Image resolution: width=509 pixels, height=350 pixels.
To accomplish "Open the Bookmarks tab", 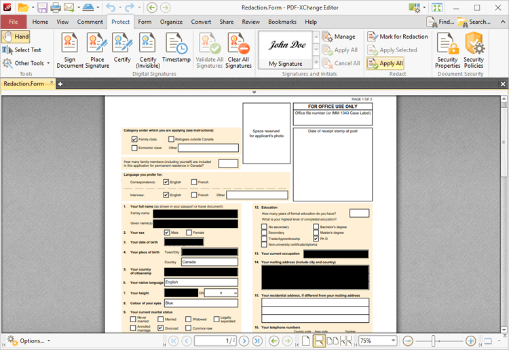I will (x=282, y=22).
